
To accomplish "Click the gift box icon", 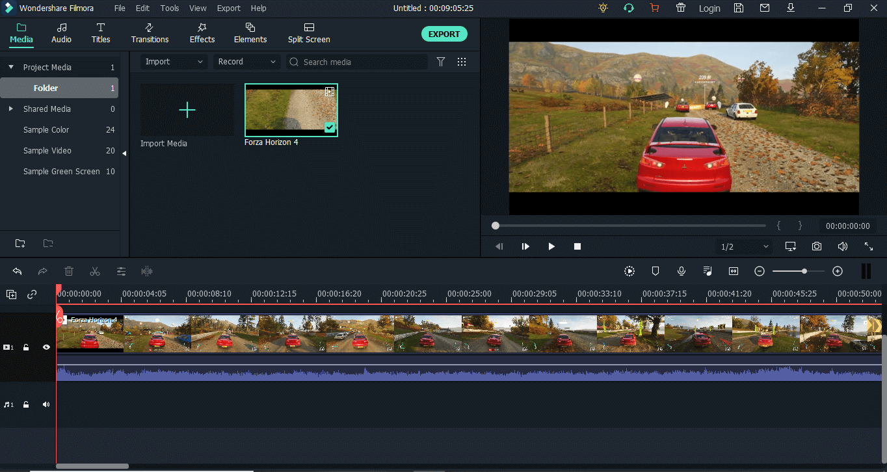I will [681, 8].
